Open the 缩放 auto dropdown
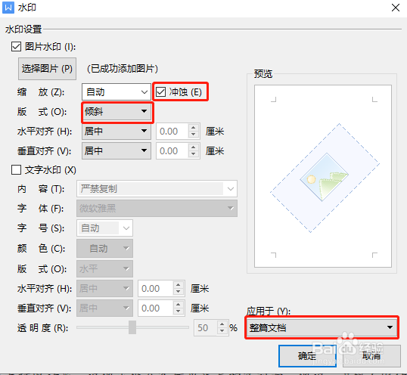This screenshot has height=375, width=407. pos(117,91)
